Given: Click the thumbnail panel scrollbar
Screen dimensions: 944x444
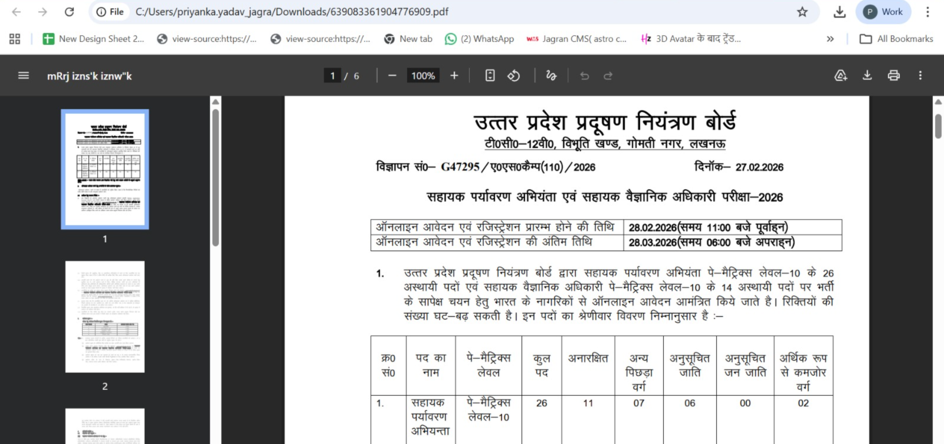Looking at the screenshot, I should tap(216, 177).
